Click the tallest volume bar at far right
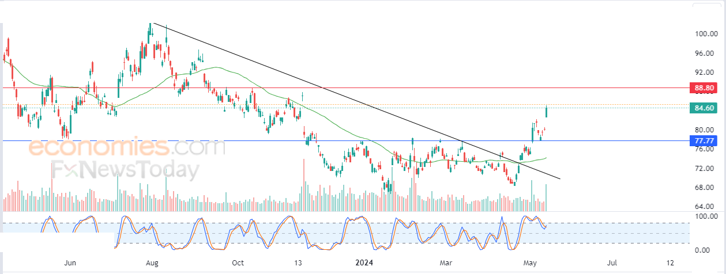Image resolution: width=726 pixels, height=274 pixels. click(546, 197)
